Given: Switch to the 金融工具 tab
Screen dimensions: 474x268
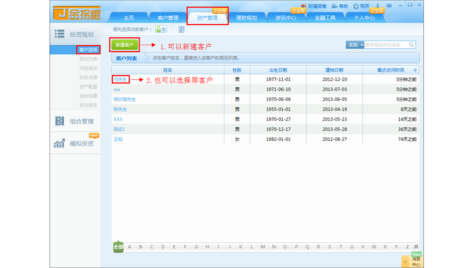Looking at the screenshot, I should (325, 18).
